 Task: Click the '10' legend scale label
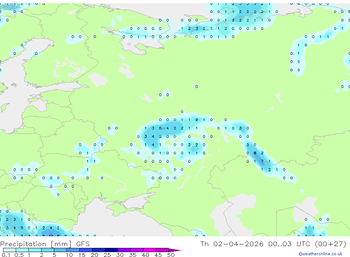(69, 255)
